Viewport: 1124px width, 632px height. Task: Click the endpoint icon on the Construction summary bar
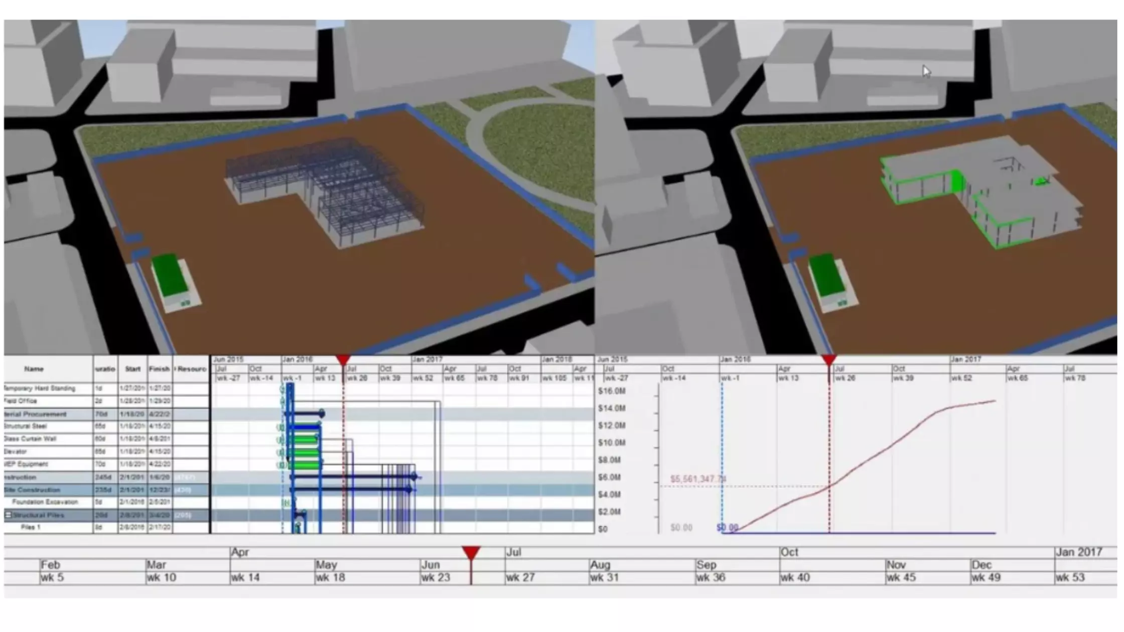coord(414,477)
